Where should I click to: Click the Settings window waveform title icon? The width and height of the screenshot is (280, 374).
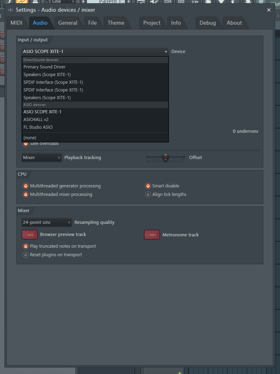pyautogui.click(x=11, y=10)
